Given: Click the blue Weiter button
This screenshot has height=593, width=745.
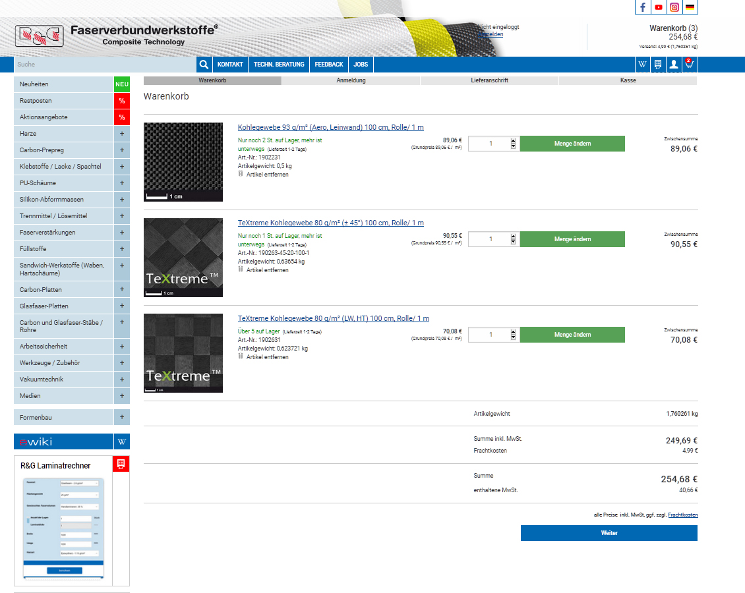Looking at the screenshot, I should [x=609, y=533].
